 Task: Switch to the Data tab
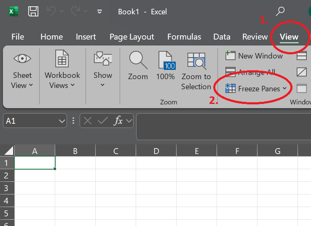pos(222,37)
